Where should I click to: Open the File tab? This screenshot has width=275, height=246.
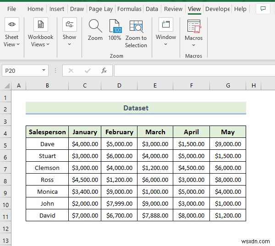[11, 9]
